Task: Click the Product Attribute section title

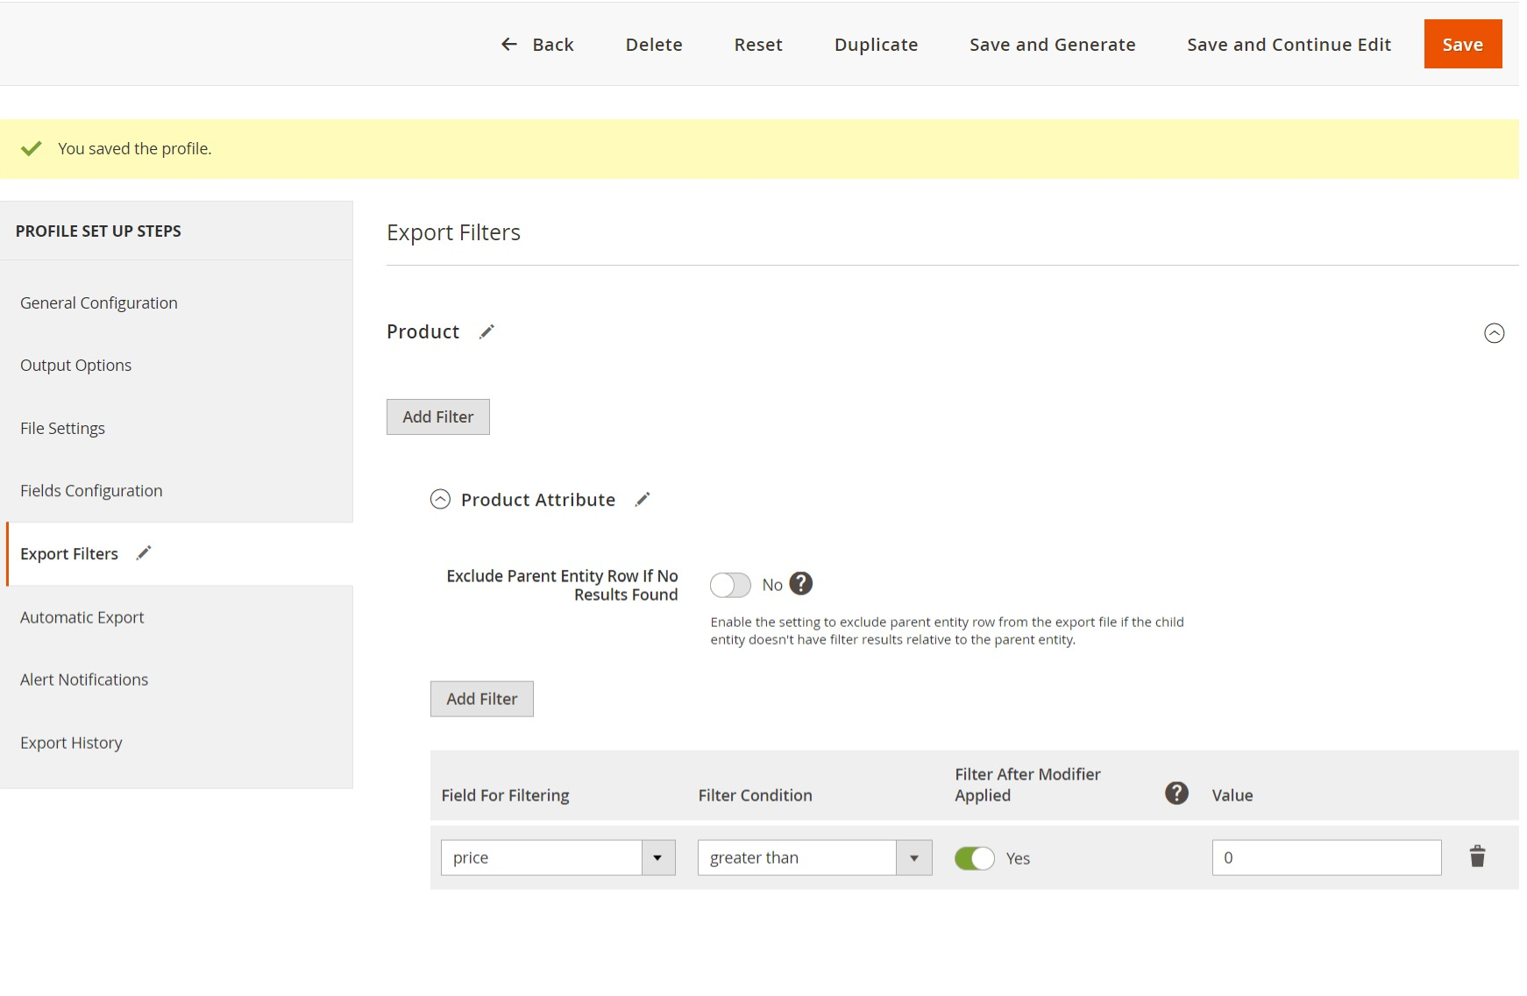Action: pos(538,500)
